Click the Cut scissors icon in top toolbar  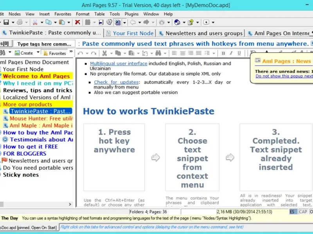click(35, 23)
